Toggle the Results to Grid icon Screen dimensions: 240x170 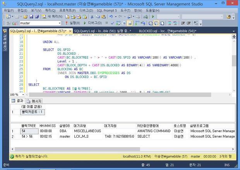click(x=156, y=23)
